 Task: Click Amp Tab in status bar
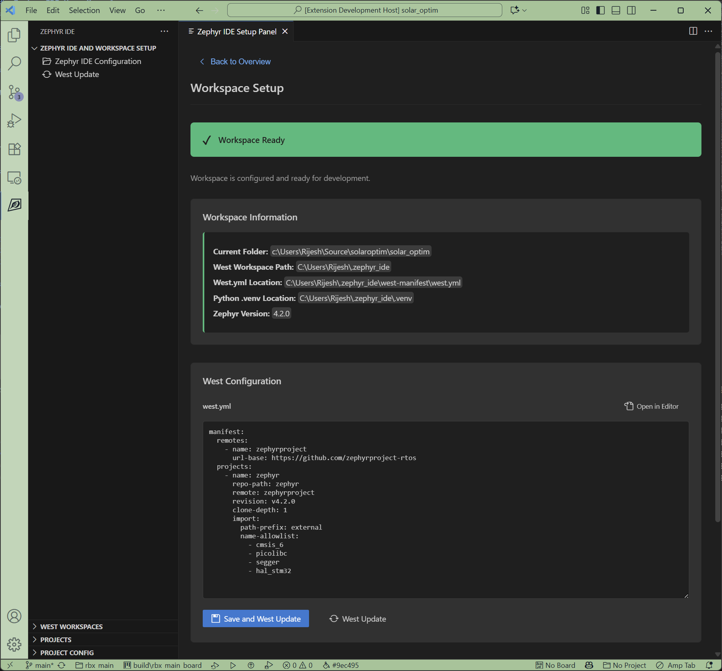click(675, 665)
